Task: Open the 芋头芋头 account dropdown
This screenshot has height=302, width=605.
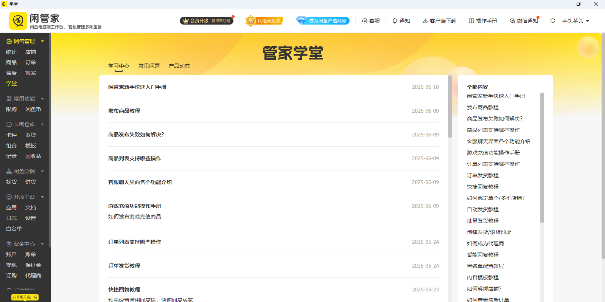Action: click(576, 21)
